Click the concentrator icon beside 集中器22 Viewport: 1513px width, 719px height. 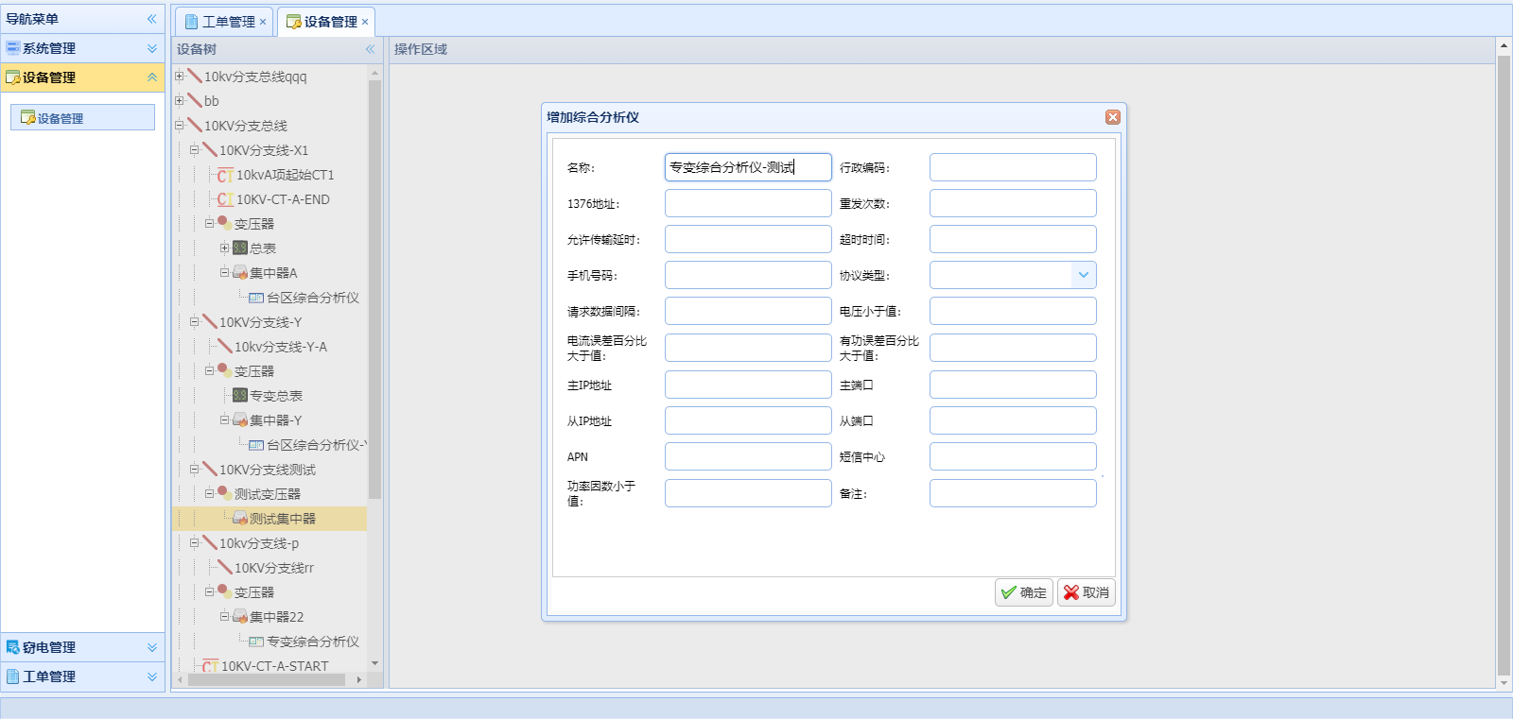click(x=240, y=616)
